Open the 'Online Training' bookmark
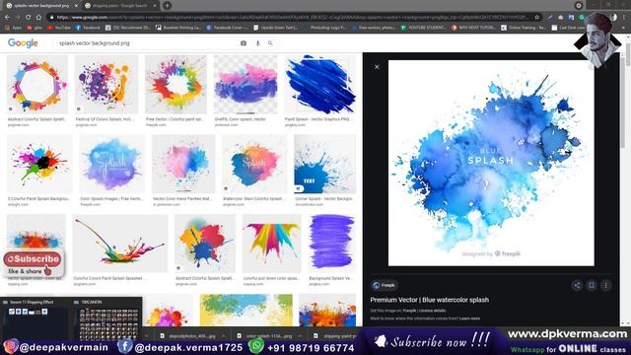The height and width of the screenshot is (355, 631). (x=524, y=28)
